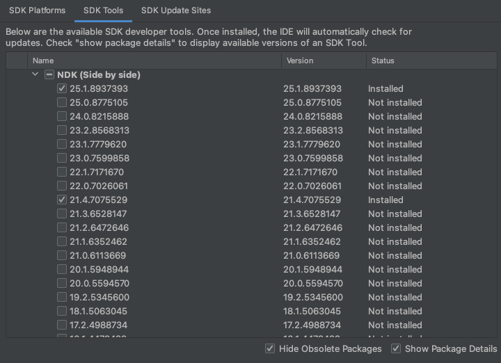Turn off Show Package Details
Image resolution: width=501 pixels, height=363 pixels.
click(396, 348)
